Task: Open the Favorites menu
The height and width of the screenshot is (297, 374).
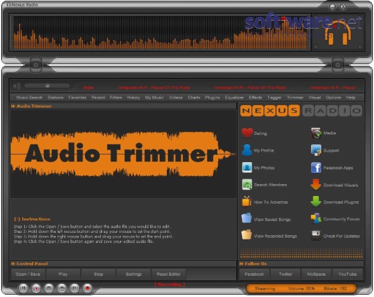Action: tap(77, 97)
